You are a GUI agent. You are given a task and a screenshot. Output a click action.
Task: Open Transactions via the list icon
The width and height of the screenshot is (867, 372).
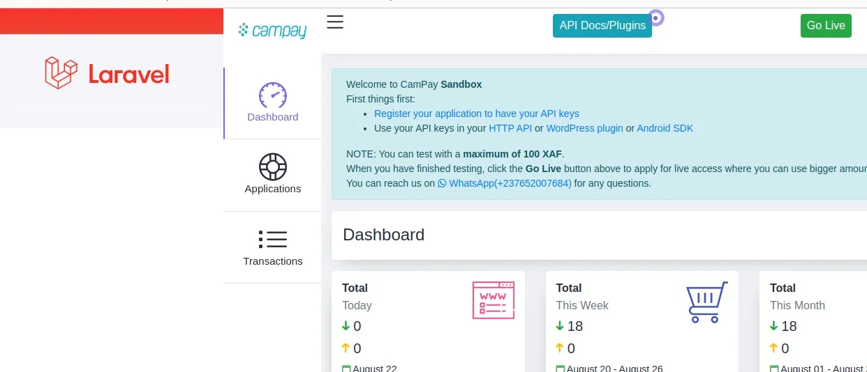[x=273, y=240]
